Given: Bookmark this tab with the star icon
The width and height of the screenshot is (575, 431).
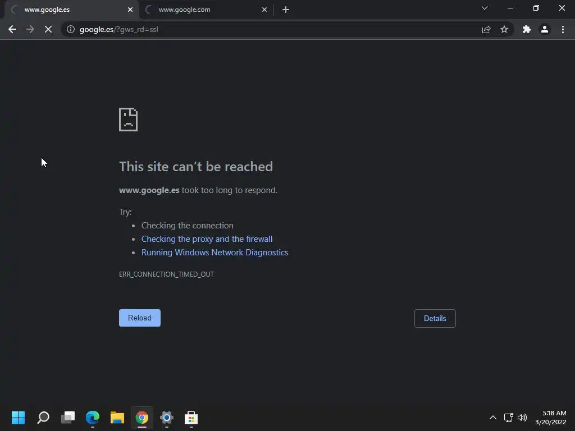Looking at the screenshot, I should click(504, 29).
